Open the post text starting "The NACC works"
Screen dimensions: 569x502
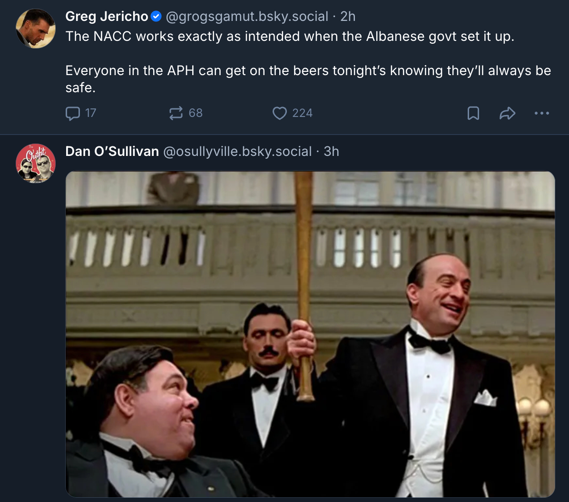click(x=290, y=37)
